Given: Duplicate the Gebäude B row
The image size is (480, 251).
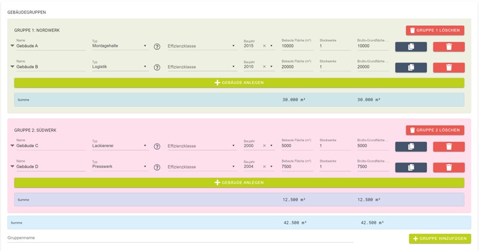Looking at the screenshot, I should pyautogui.click(x=411, y=68).
